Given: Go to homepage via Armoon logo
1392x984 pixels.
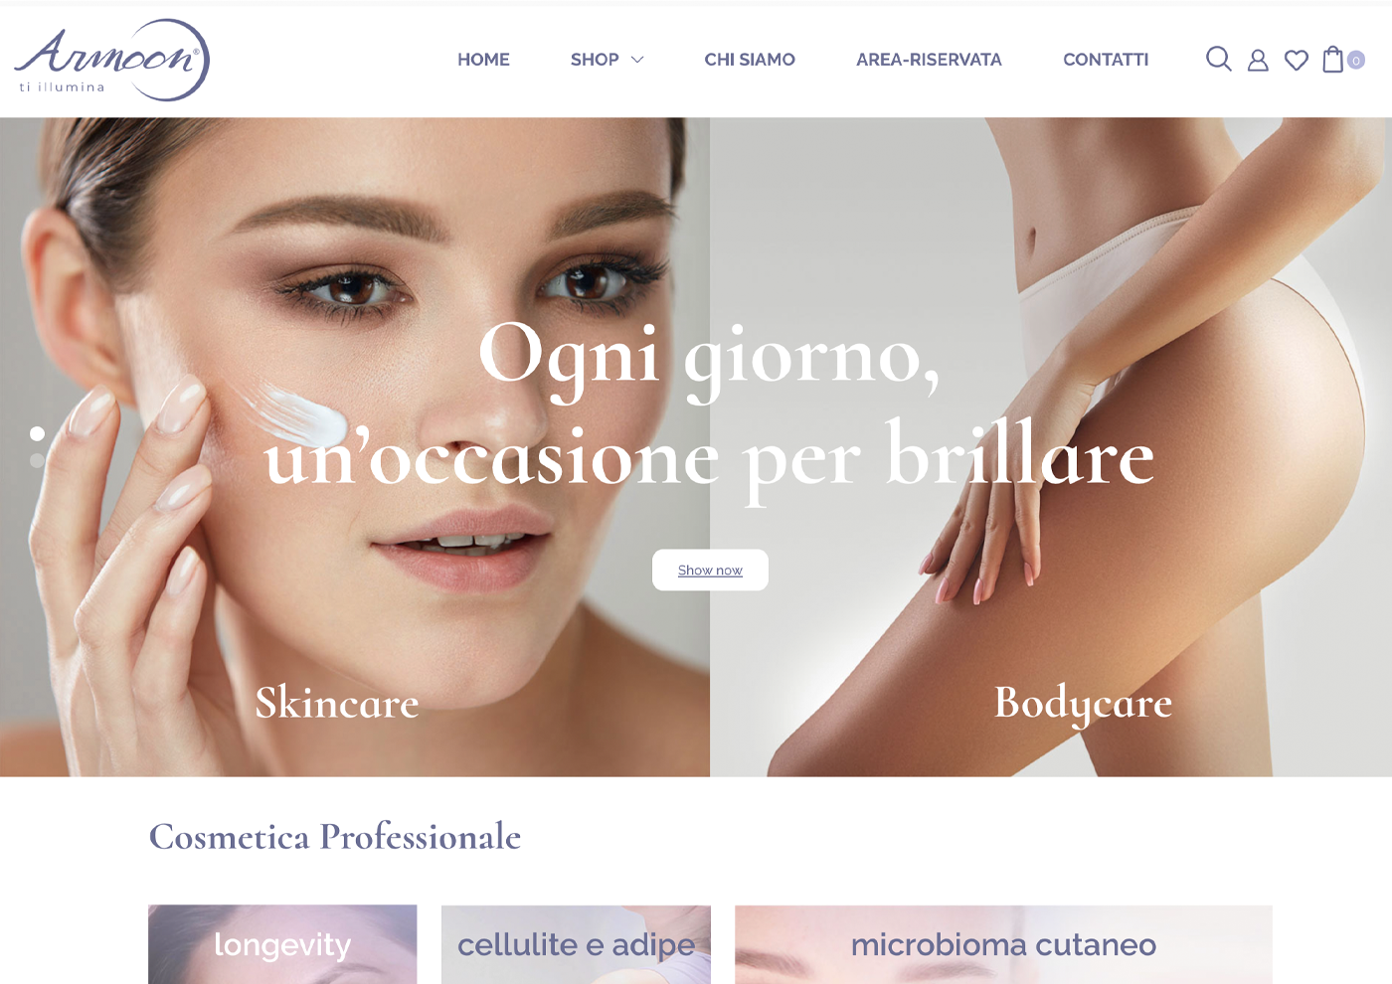Looking at the screenshot, I should [111, 60].
